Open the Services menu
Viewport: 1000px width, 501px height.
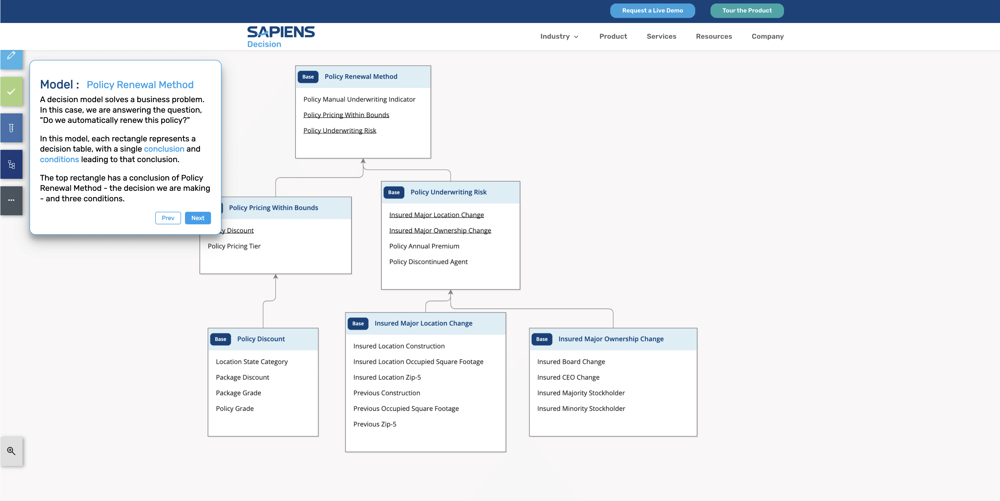click(661, 36)
